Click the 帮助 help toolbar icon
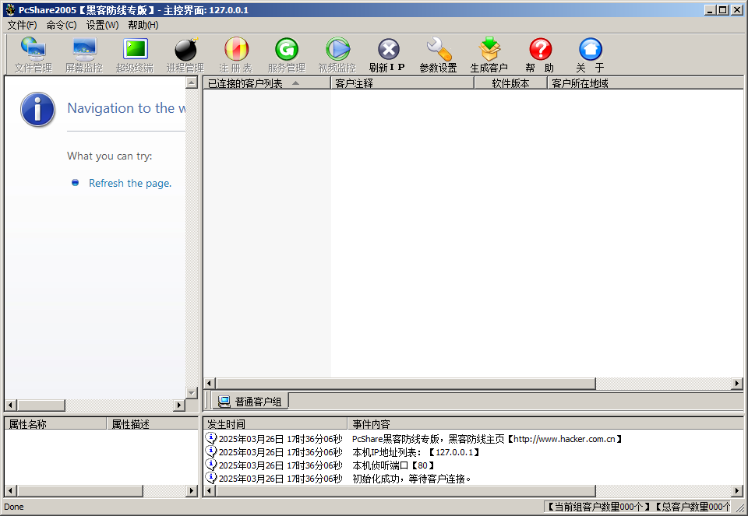Image resolution: width=748 pixels, height=516 pixels. (x=539, y=55)
